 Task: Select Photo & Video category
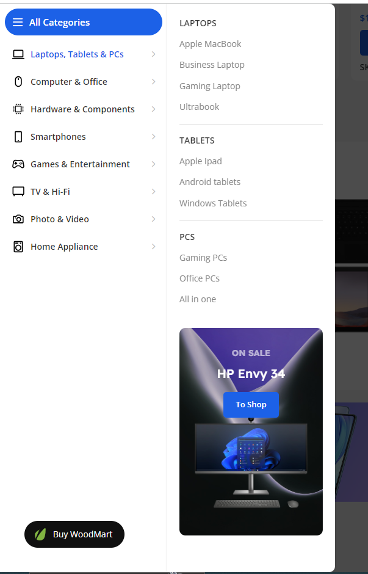pos(84,219)
